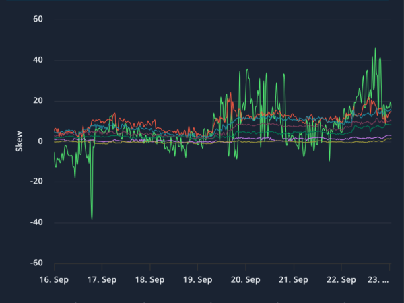Click the "-40" y-axis label
Viewport: 404px width, 303px height.
(x=36, y=222)
